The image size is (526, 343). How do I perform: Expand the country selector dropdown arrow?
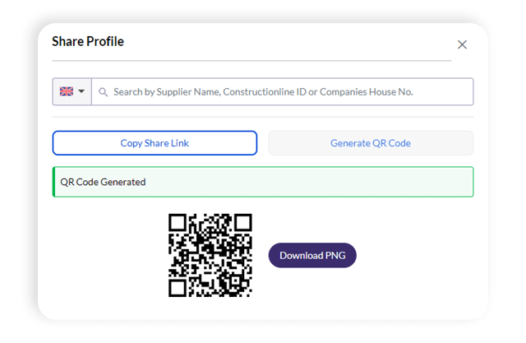pos(81,92)
